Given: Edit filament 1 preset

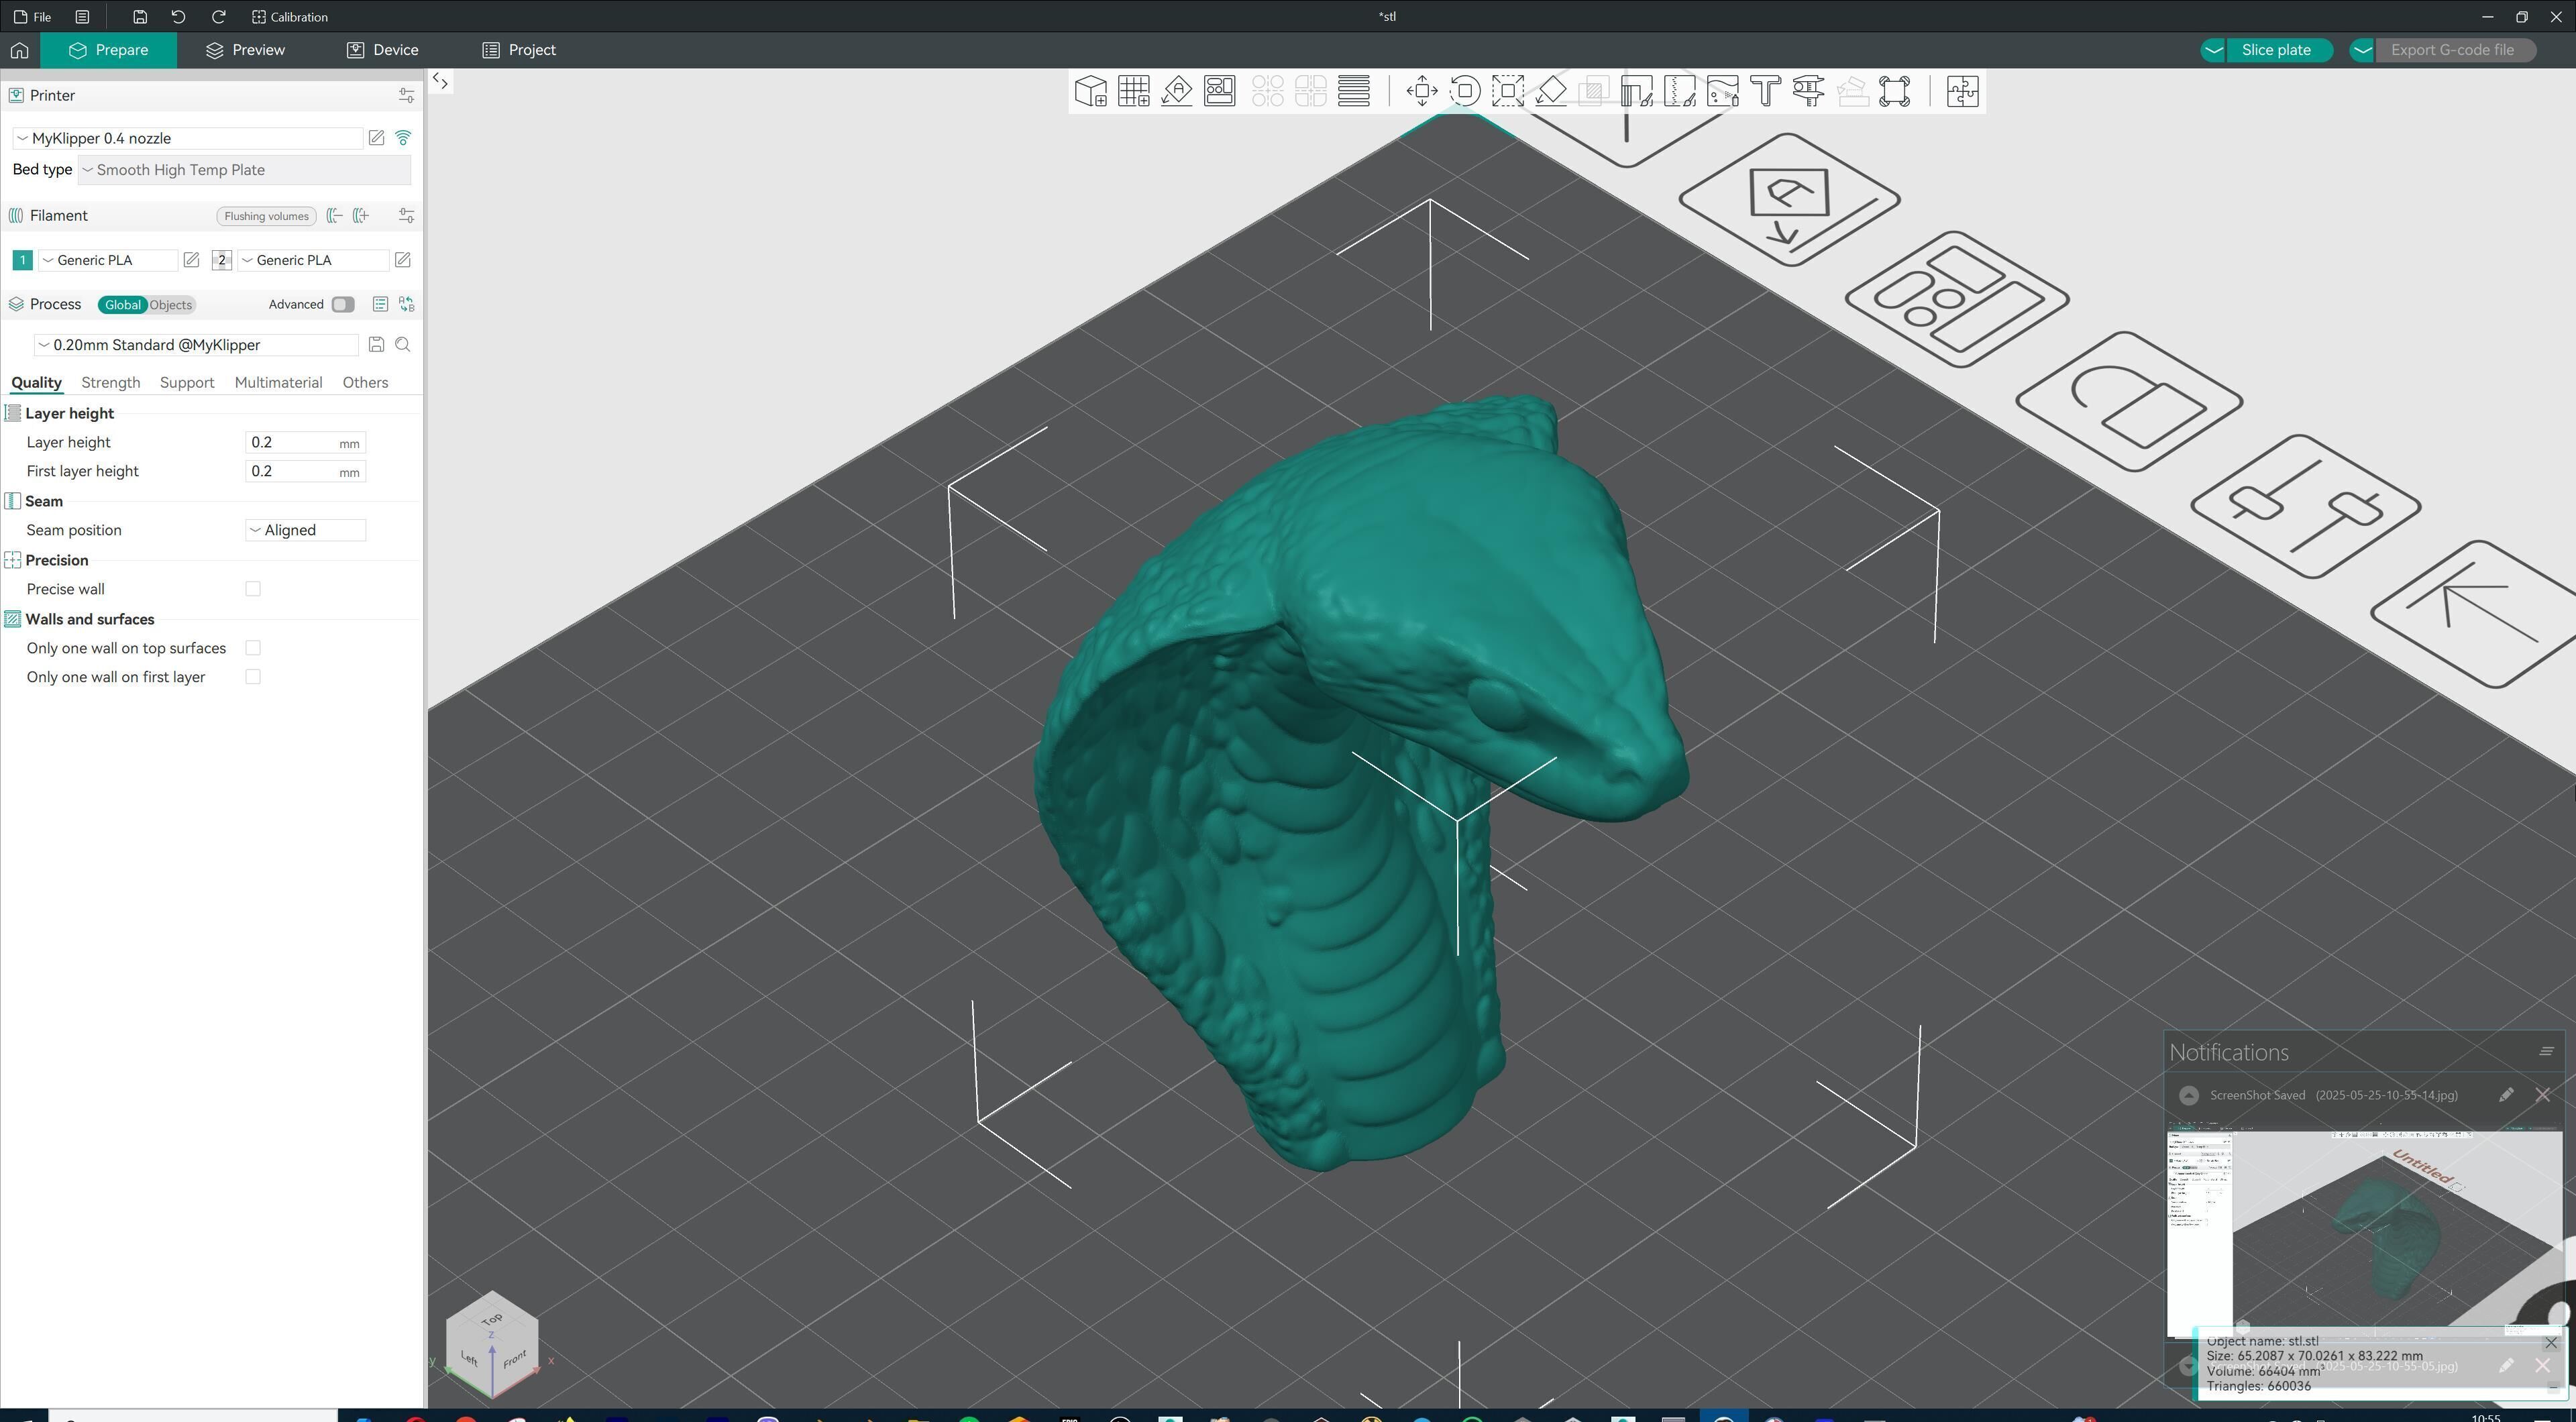Looking at the screenshot, I should [x=191, y=260].
